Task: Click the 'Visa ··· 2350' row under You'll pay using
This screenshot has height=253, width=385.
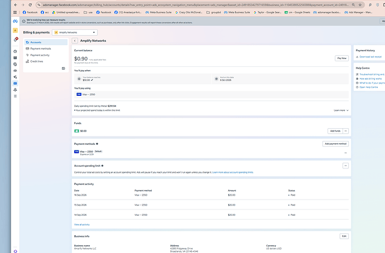Action: 211,94
